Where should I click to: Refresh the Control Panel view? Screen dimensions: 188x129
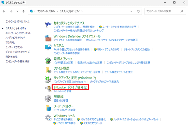[x=138, y=11]
